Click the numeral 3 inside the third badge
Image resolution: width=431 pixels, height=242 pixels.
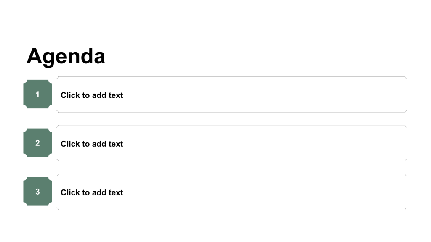[37, 192]
